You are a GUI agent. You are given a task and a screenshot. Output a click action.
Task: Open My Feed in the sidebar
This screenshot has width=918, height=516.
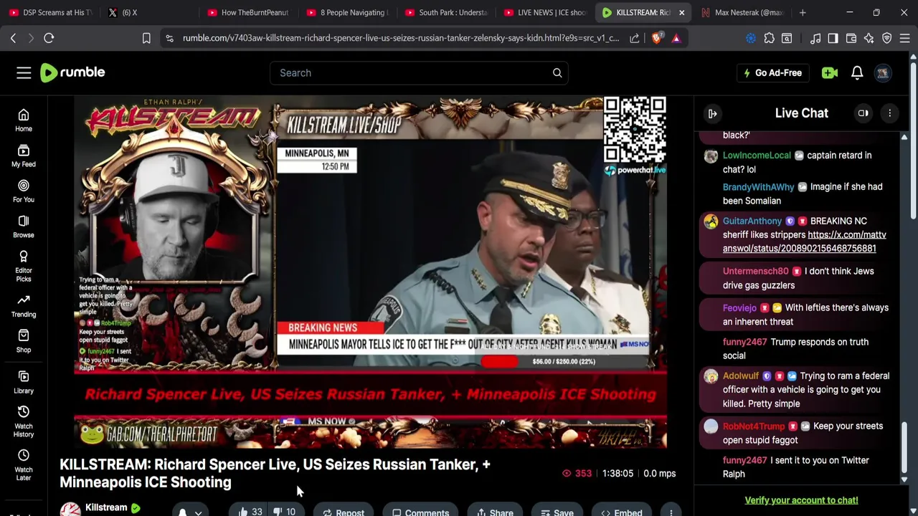click(x=24, y=156)
